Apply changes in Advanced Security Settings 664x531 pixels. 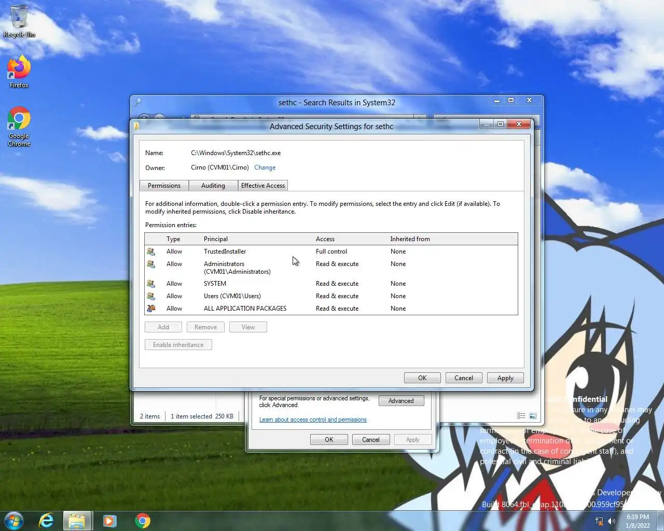pyautogui.click(x=505, y=378)
